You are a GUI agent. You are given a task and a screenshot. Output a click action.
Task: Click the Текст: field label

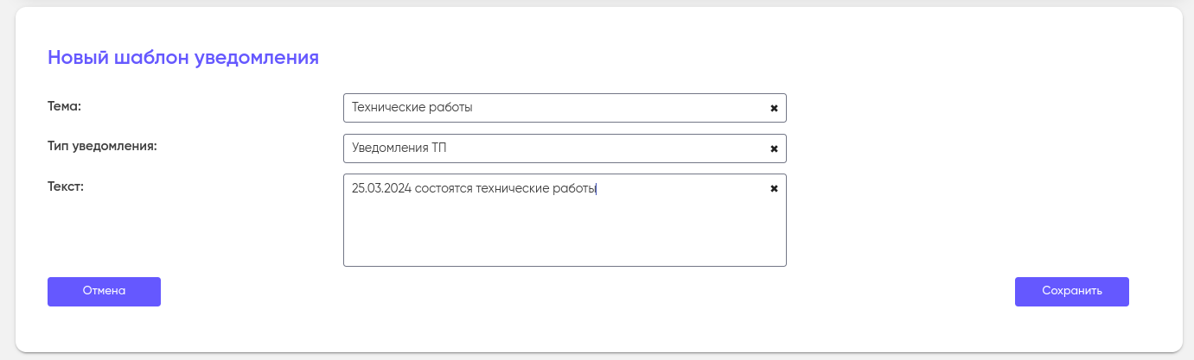coord(66,186)
